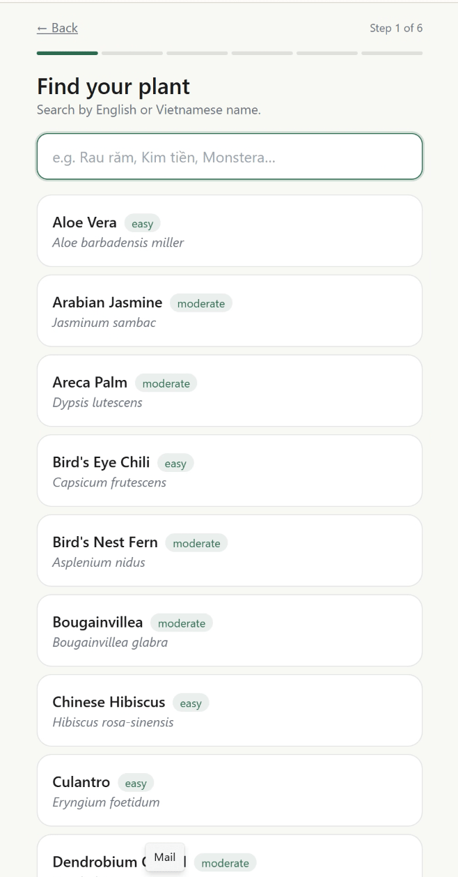Click the Mail tooltip label
The image size is (458, 877).
click(x=165, y=857)
